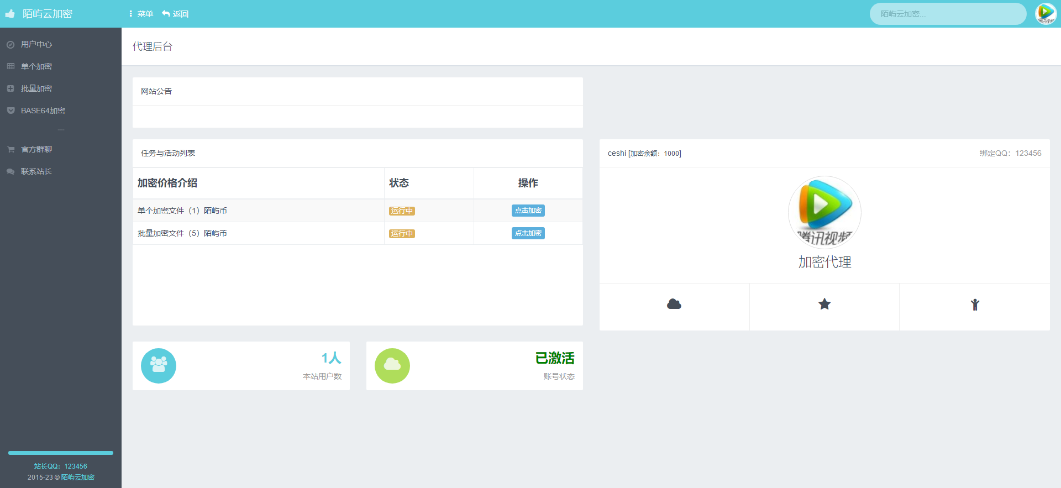
Task: Open 官方群聊 sidebar link
Action: [36, 149]
